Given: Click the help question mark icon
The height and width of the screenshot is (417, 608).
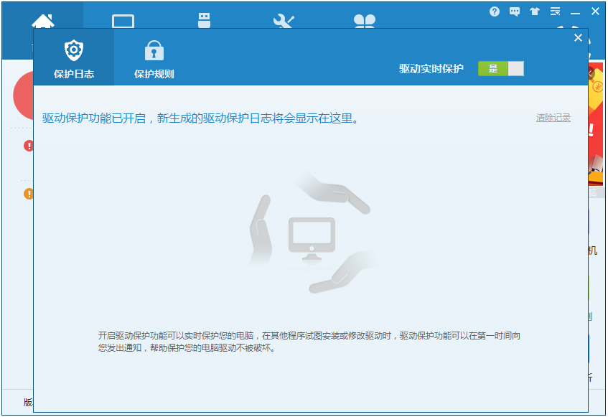Looking at the screenshot, I should (x=495, y=11).
